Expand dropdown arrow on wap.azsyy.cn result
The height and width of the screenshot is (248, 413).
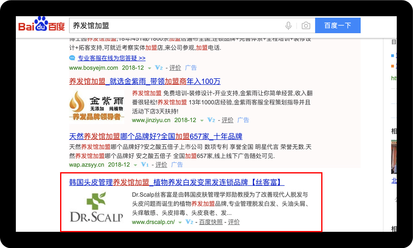pyautogui.click(x=135, y=165)
